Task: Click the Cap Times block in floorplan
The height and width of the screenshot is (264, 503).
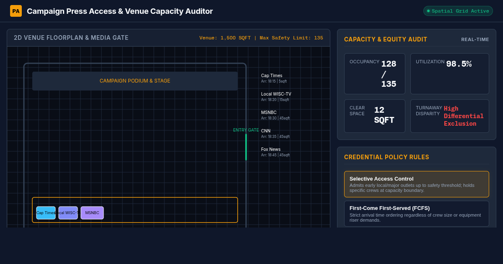Action: tap(46, 213)
